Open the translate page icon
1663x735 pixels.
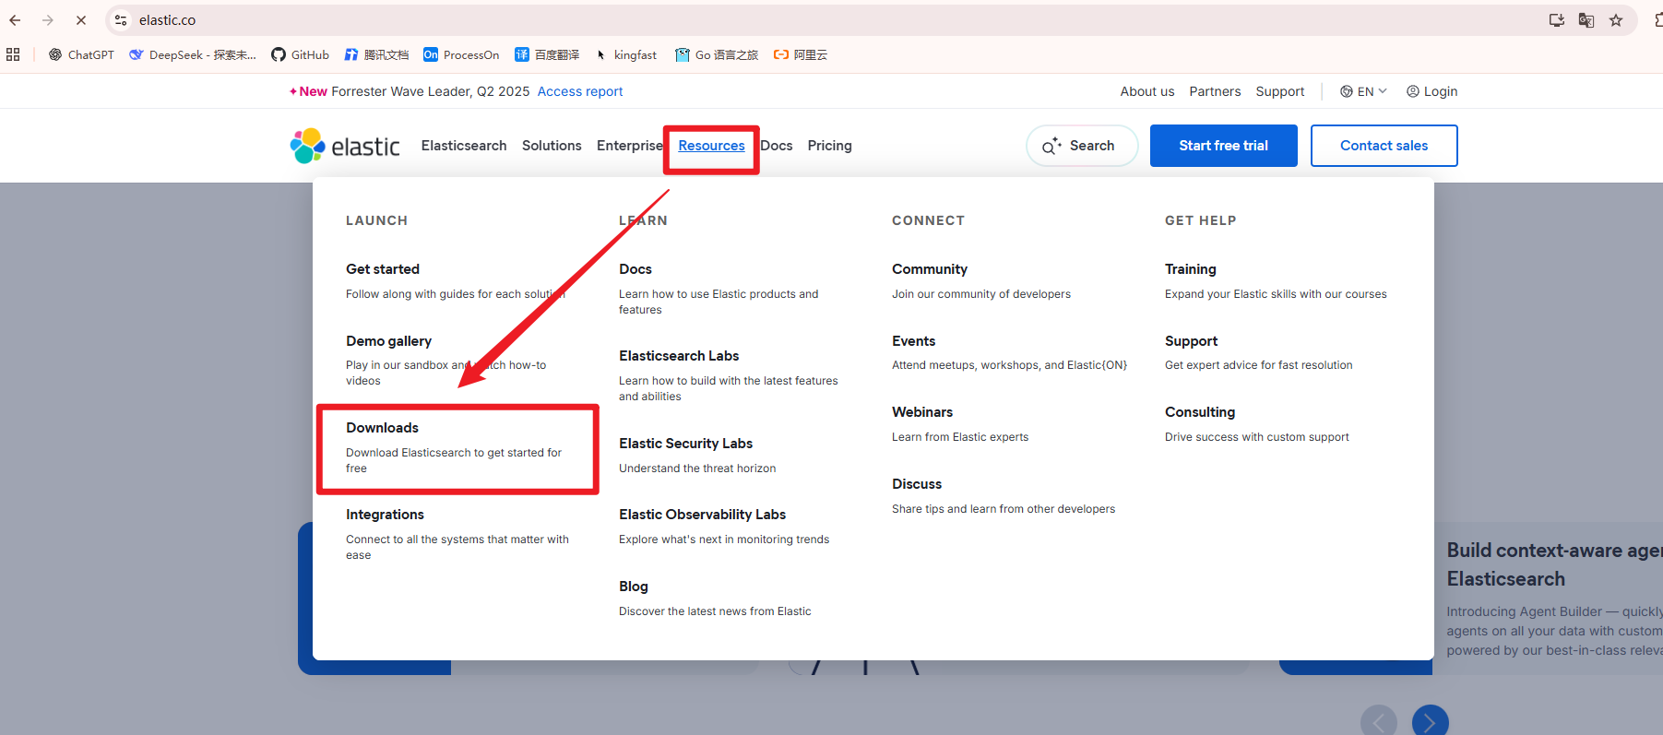tap(1586, 20)
